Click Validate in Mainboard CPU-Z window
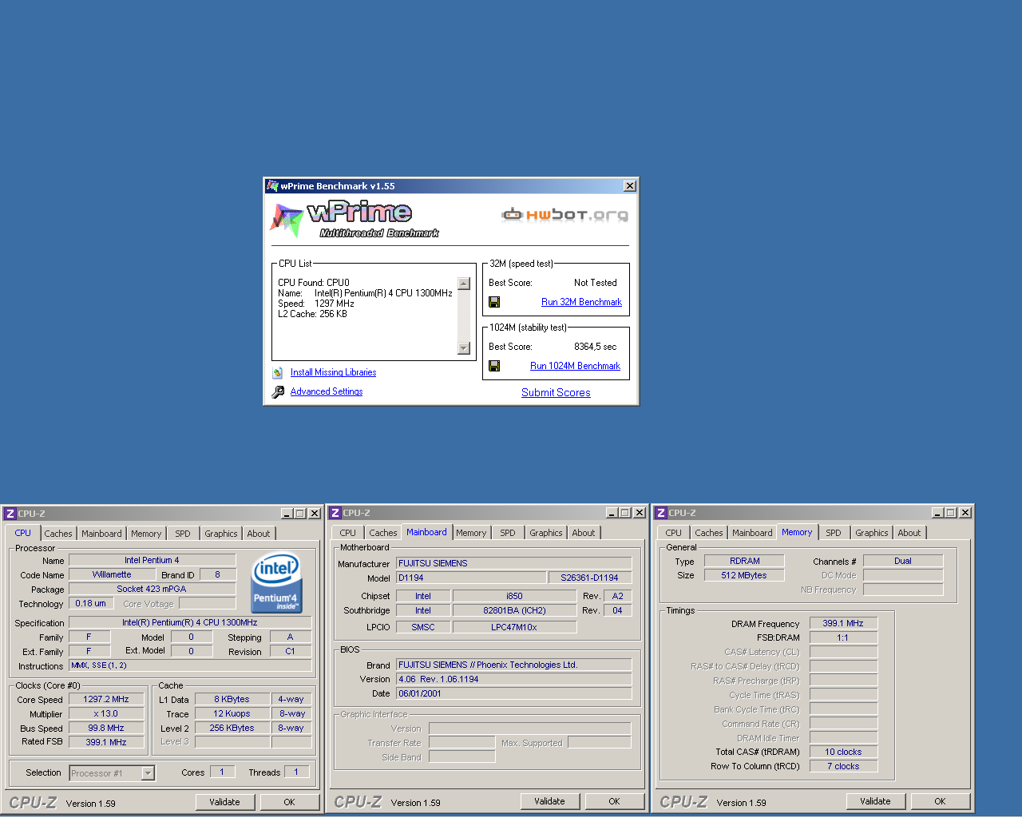The width and height of the screenshot is (1022, 818). click(x=549, y=801)
